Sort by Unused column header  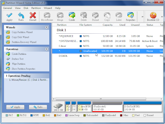coord(133,25)
